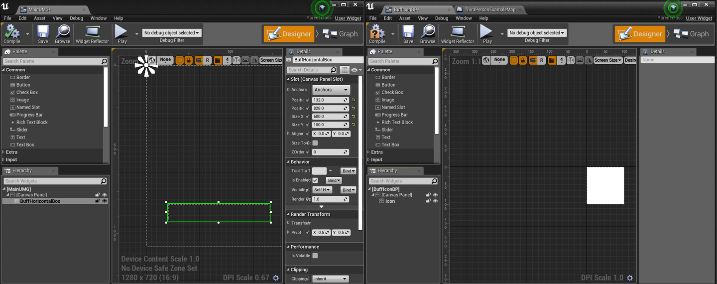This screenshot has width=717, height=284.
Task: Click zoom-to-fit icon in MainUMG designer
Action: (237, 60)
